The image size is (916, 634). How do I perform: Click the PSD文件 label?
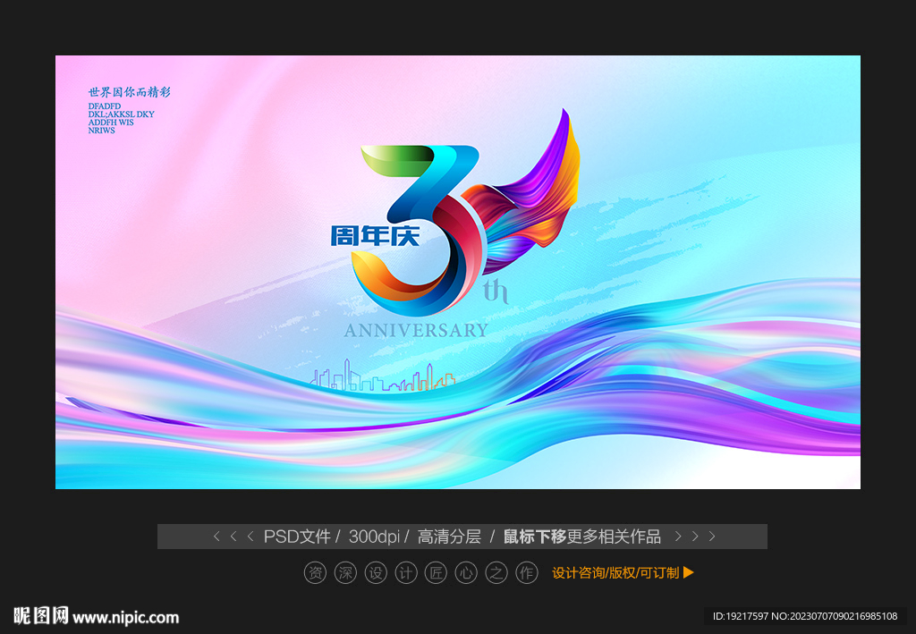click(x=297, y=537)
